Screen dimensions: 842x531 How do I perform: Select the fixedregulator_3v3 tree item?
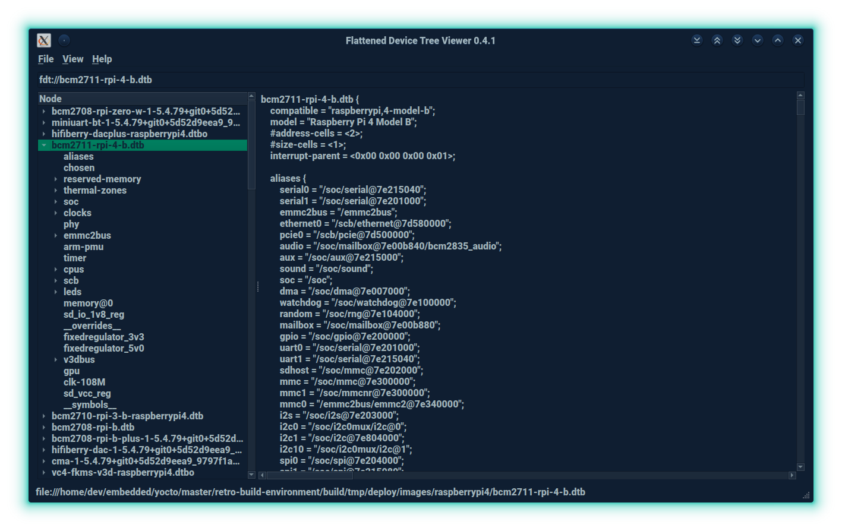coord(104,337)
